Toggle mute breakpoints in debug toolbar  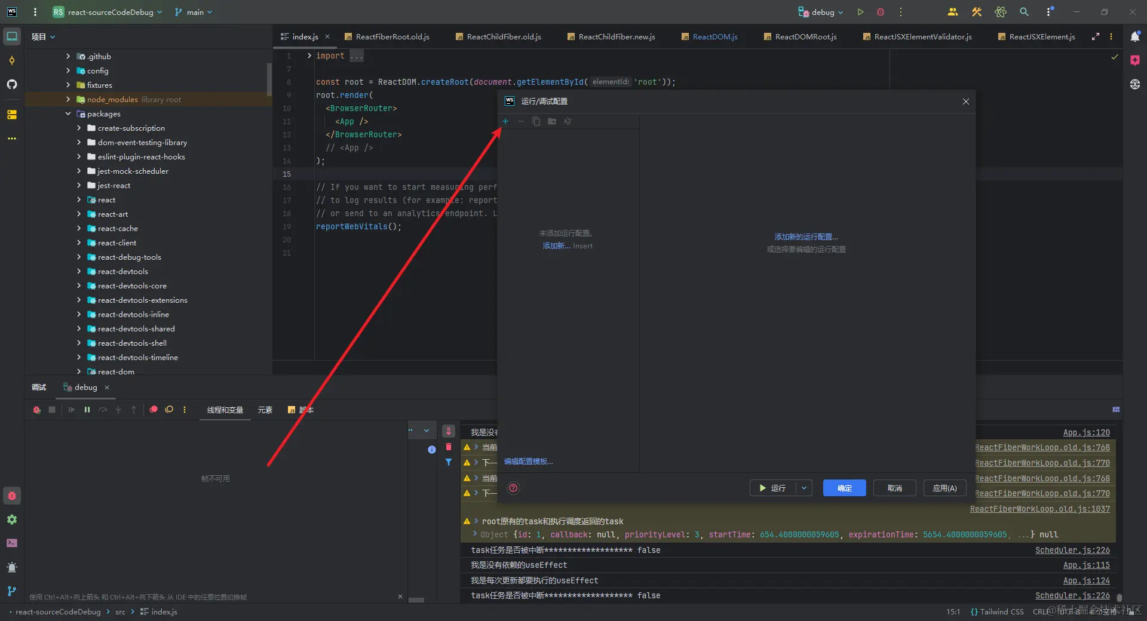169,410
